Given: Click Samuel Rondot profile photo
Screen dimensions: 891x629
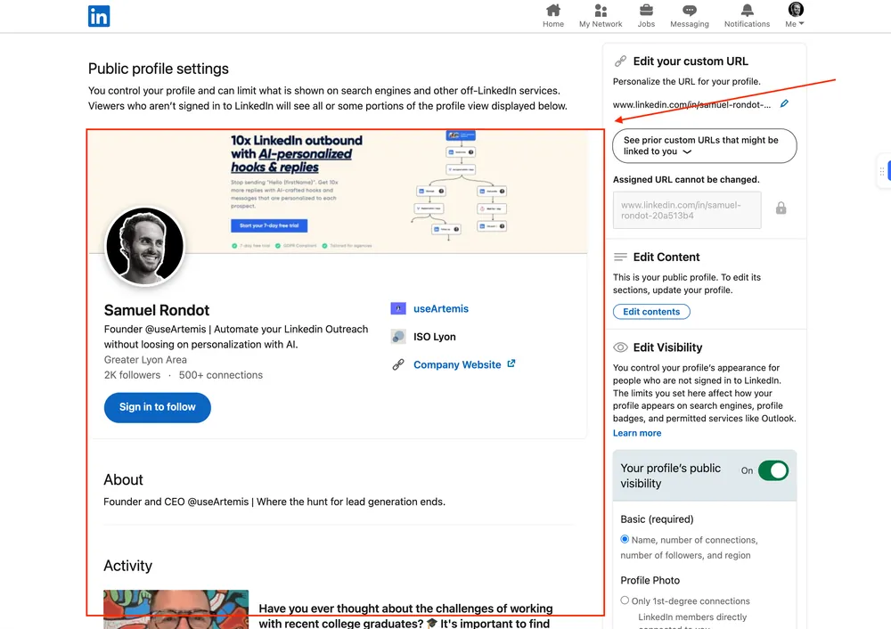Looking at the screenshot, I should pos(145,246).
